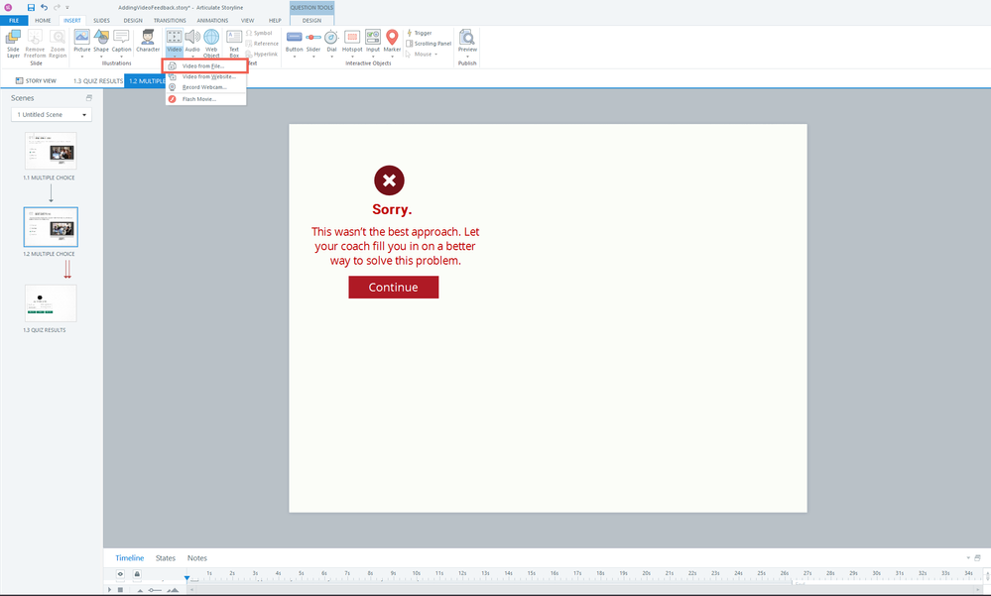The width and height of the screenshot is (991, 596).
Task: Switch to the Transitions ribbon tab
Action: pyautogui.click(x=170, y=20)
